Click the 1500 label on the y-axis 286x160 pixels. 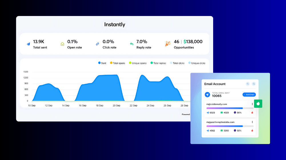coord(26,72)
